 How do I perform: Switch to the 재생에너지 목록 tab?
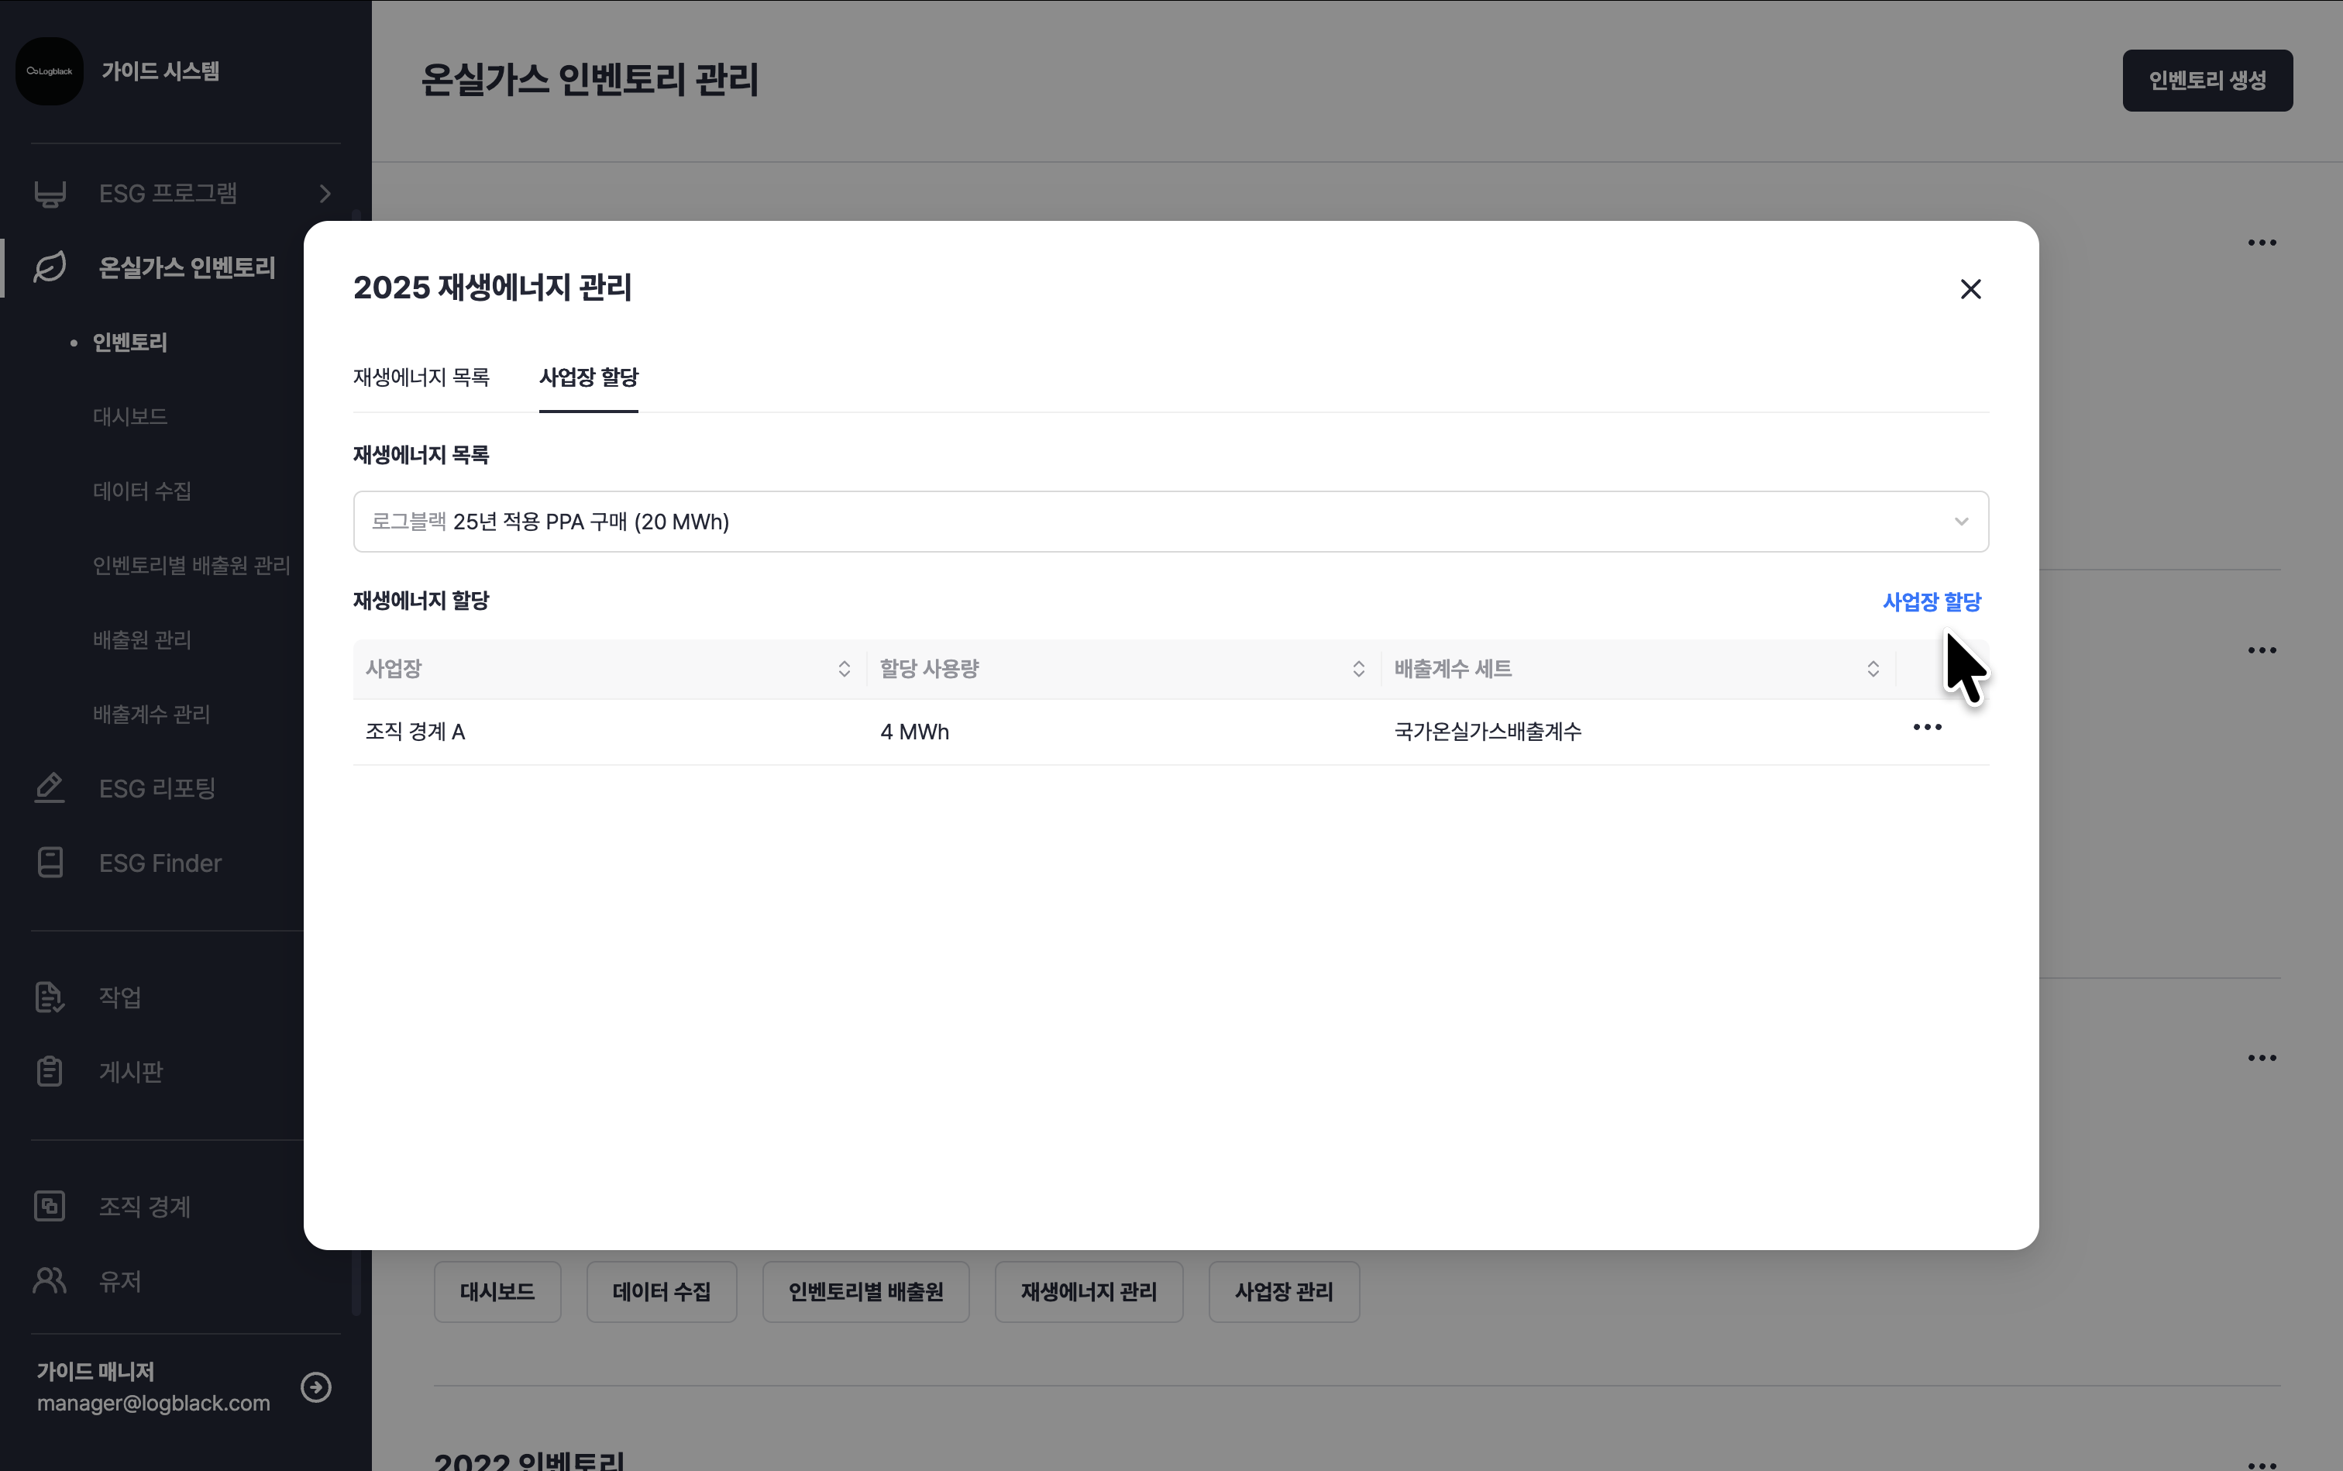421,377
